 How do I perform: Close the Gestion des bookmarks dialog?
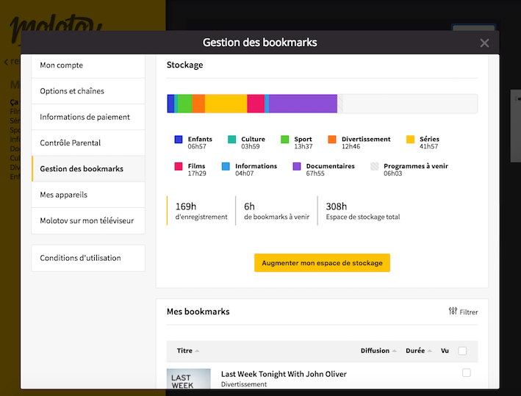484,43
